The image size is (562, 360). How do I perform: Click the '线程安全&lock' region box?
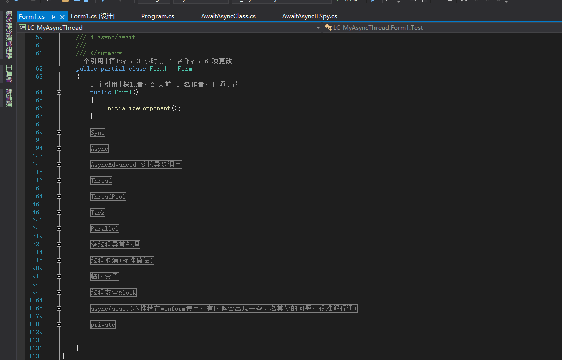tap(113, 293)
